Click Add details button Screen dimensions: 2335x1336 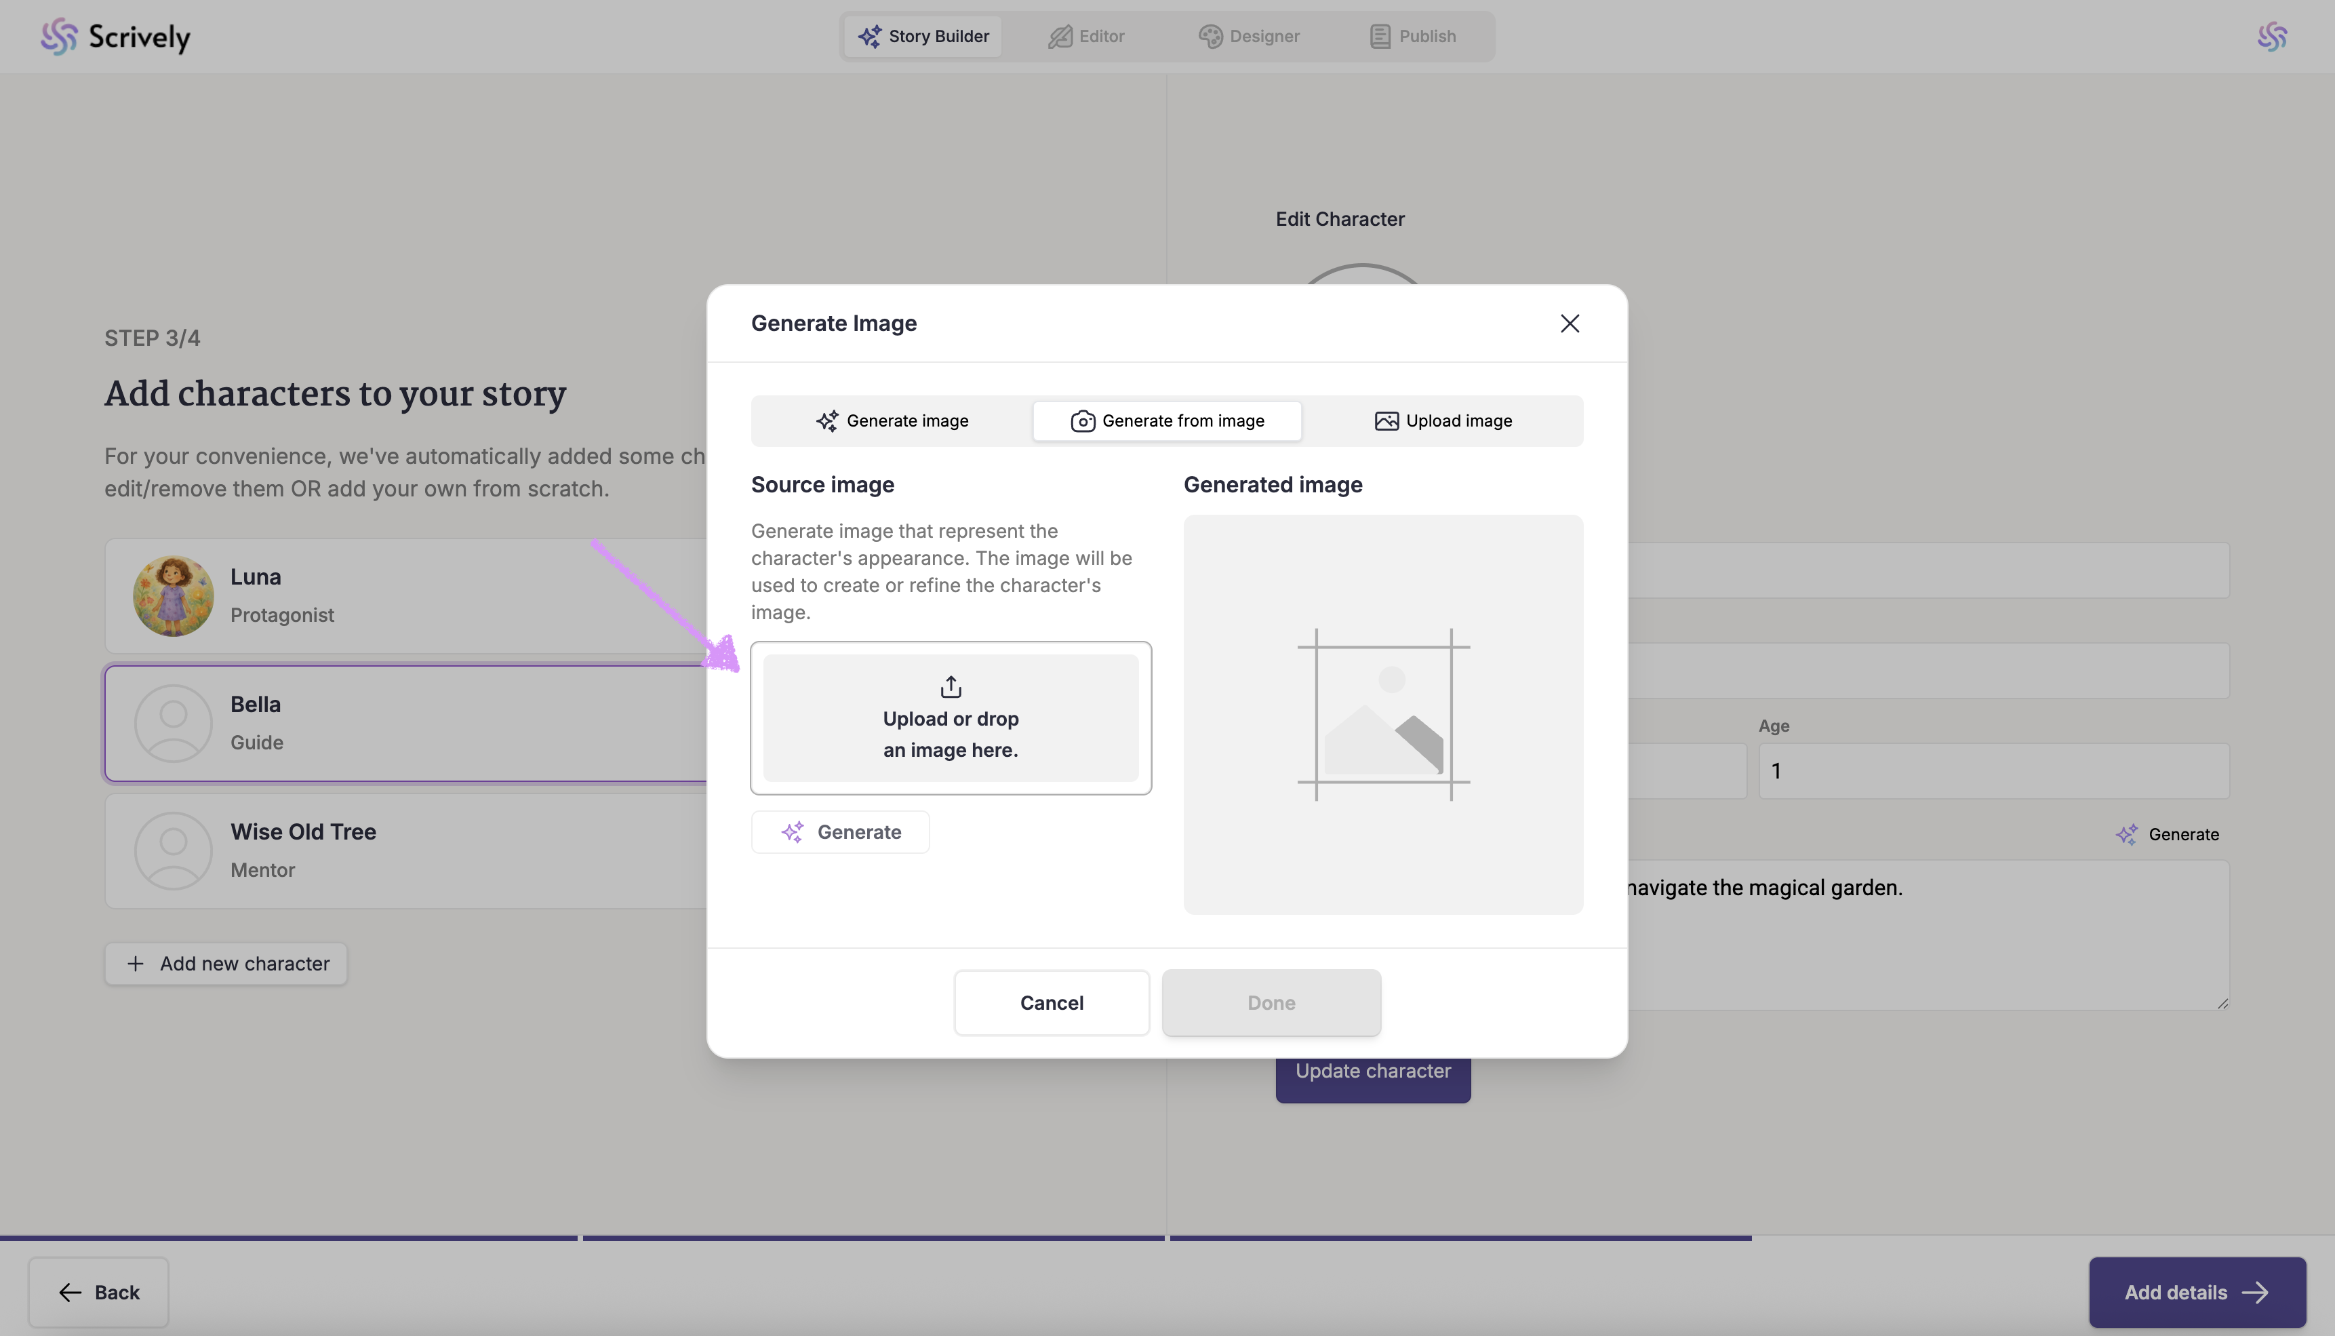(x=2197, y=1292)
